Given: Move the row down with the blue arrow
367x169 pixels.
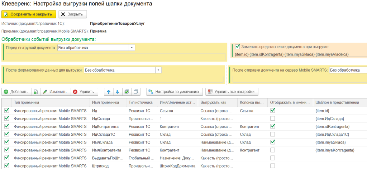Looking at the screenshot, I should coord(118,92).
